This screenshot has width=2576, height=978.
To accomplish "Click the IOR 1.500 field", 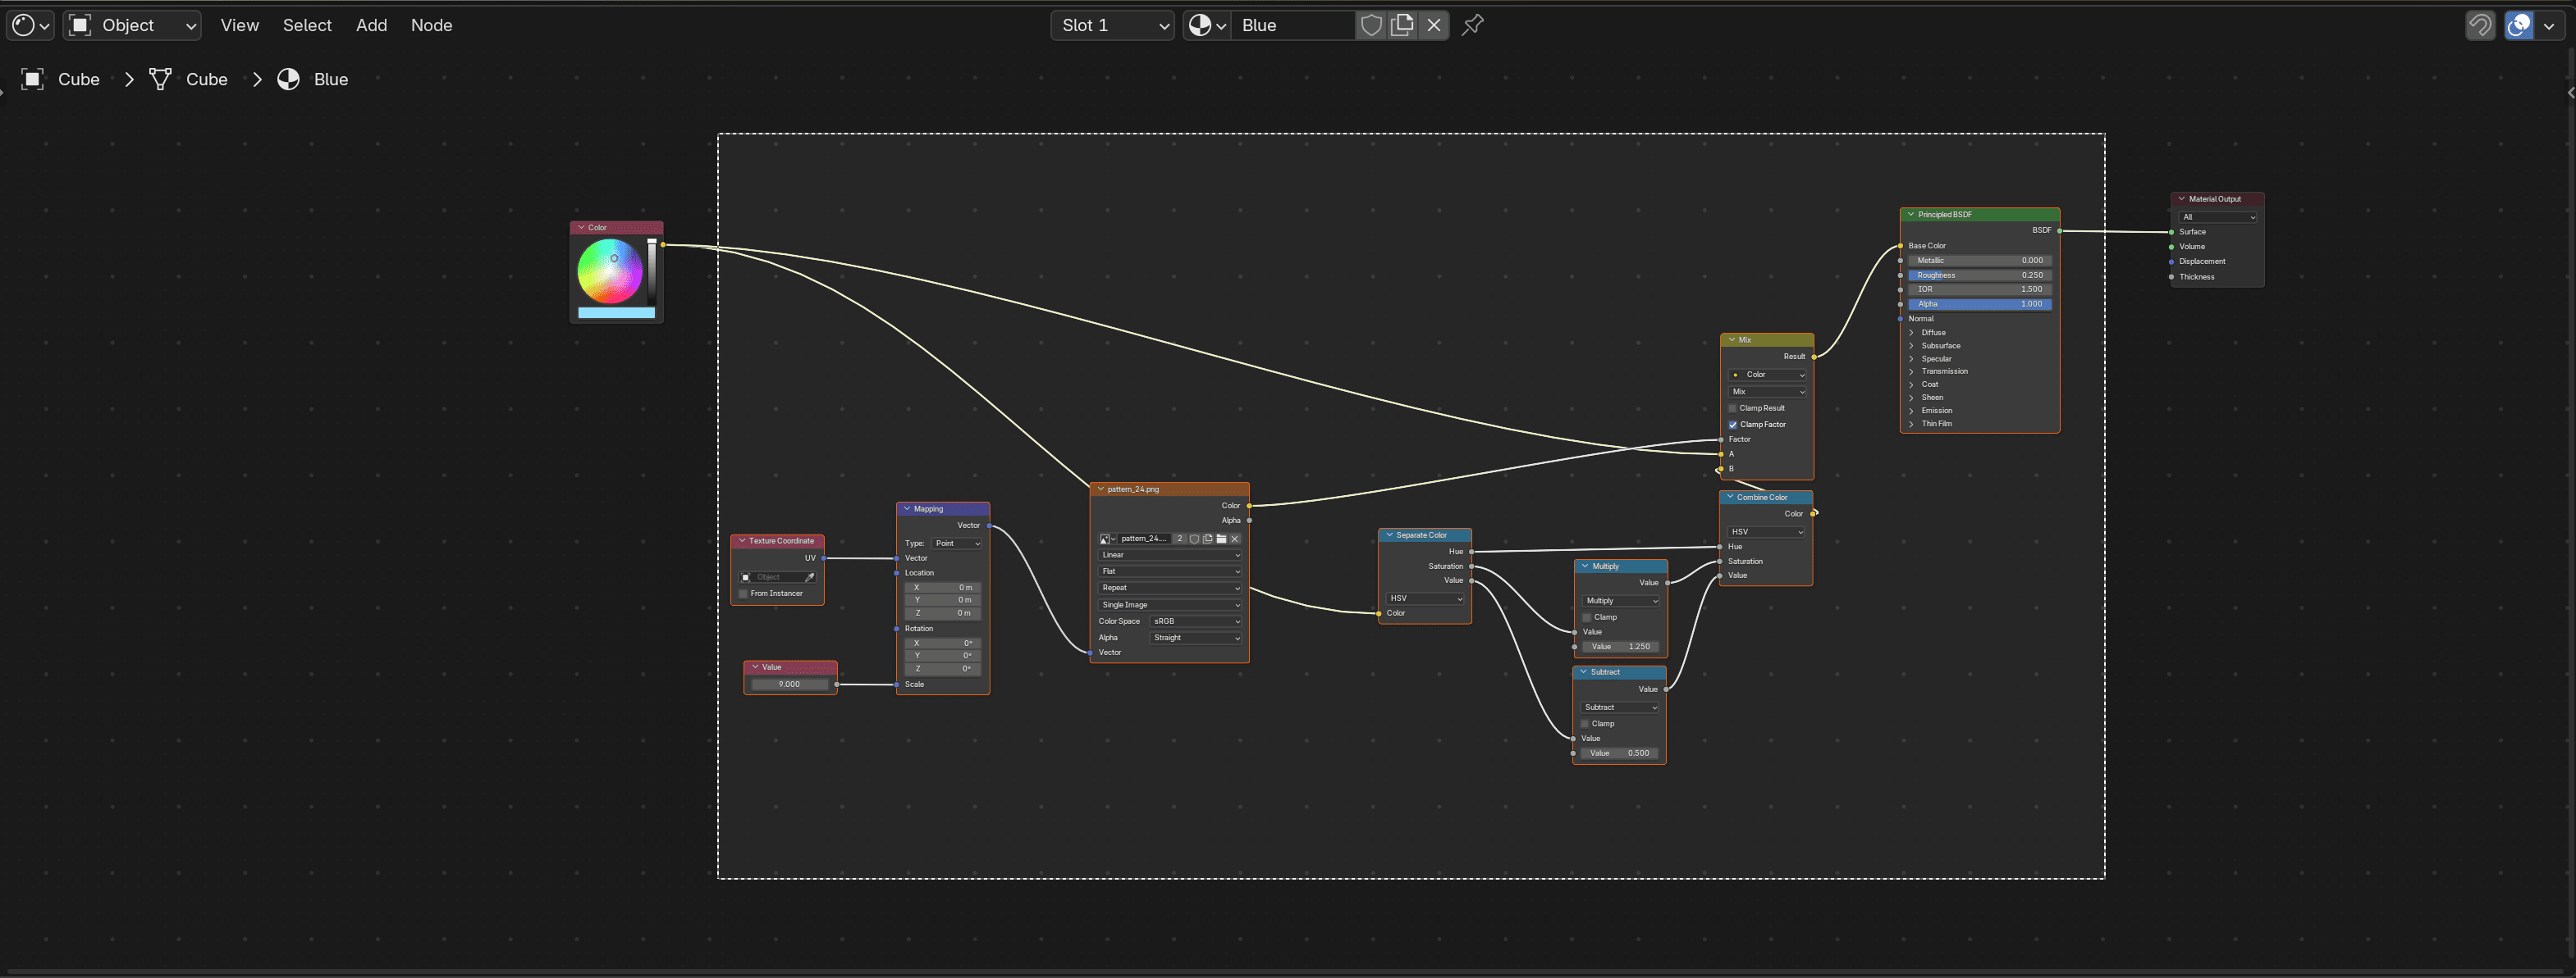I will pos(1979,289).
